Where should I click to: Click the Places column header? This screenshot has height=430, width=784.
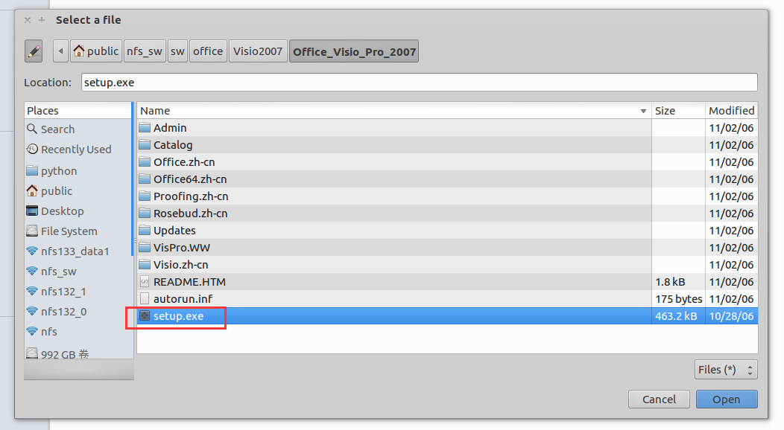[78, 110]
